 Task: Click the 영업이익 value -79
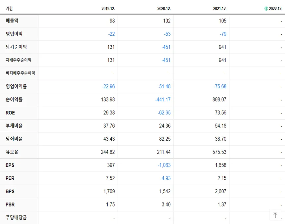pyautogui.click(x=223, y=34)
